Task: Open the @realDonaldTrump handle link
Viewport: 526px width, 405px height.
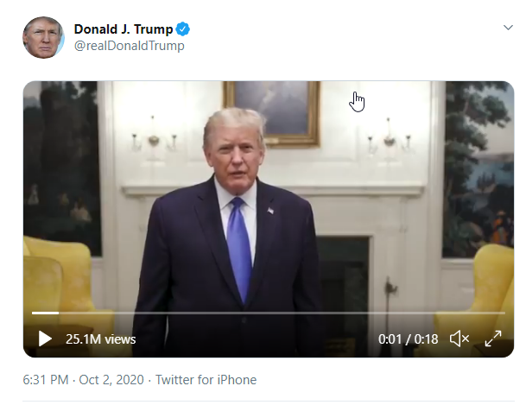Action: [129, 46]
